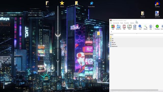Sort by the Name column header
The image size is (163, 92).
pos(112,34)
